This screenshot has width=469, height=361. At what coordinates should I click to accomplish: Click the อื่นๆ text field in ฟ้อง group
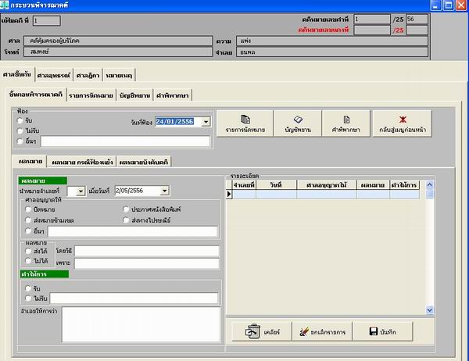point(125,141)
